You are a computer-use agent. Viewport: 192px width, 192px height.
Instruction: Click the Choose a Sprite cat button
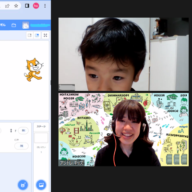click(23, 185)
